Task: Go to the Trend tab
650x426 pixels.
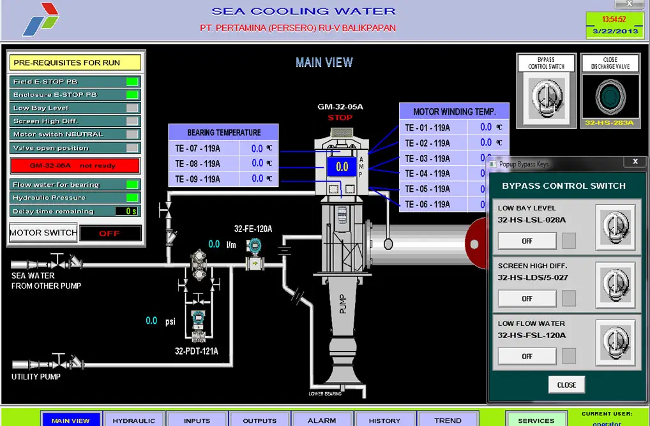Action: (448, 420)
